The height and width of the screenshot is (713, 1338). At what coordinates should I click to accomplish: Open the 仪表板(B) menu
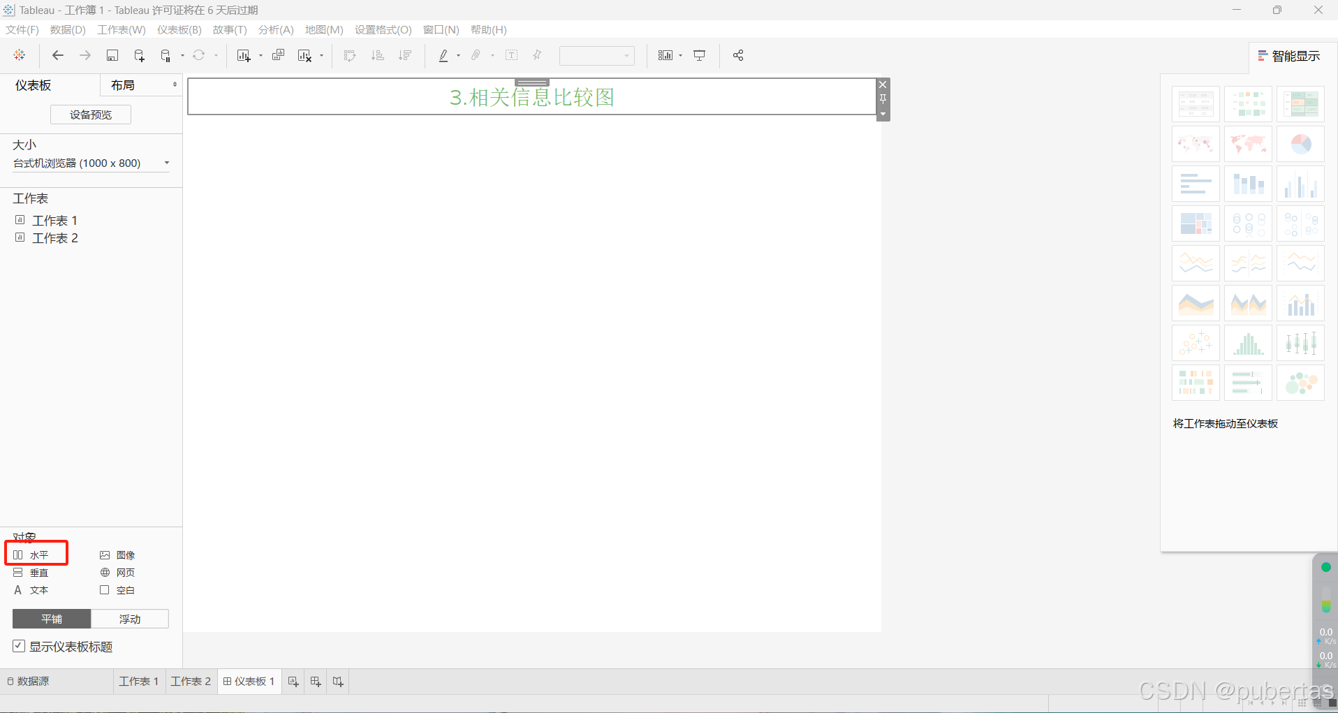pos(179,30)
